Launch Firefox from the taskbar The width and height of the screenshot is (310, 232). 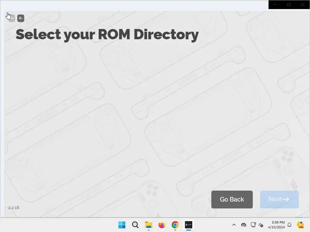click(162, 225)
